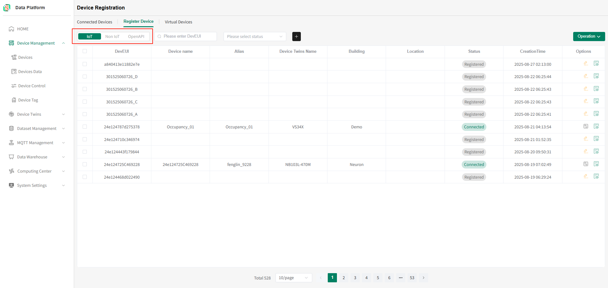Switch to the Connected Devices tab
The width and height of the screenshot is (608, 288).
point(94,22)
